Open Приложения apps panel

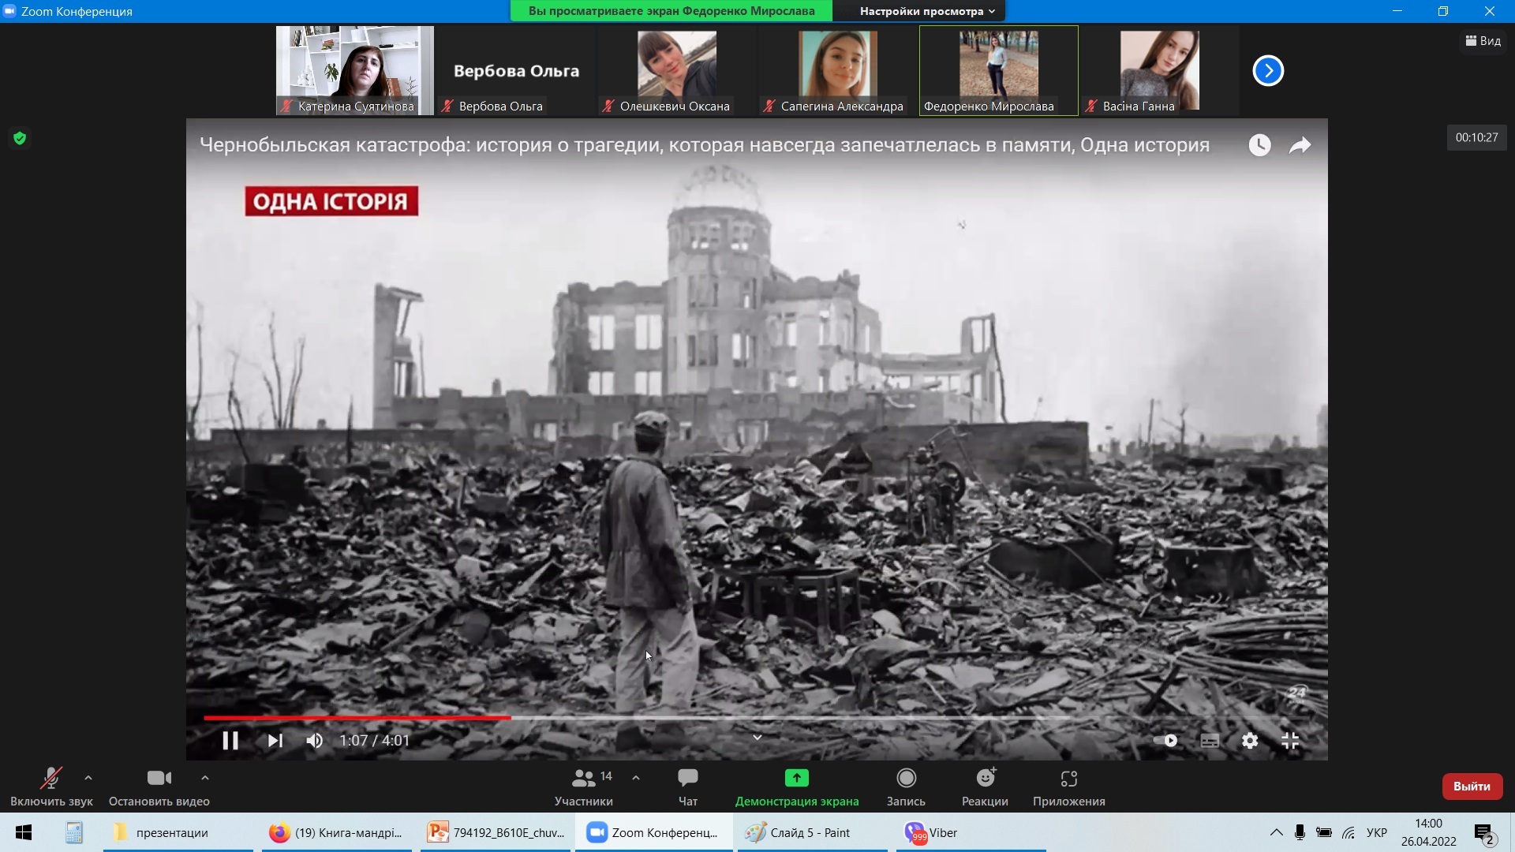tap(1069, 787)
